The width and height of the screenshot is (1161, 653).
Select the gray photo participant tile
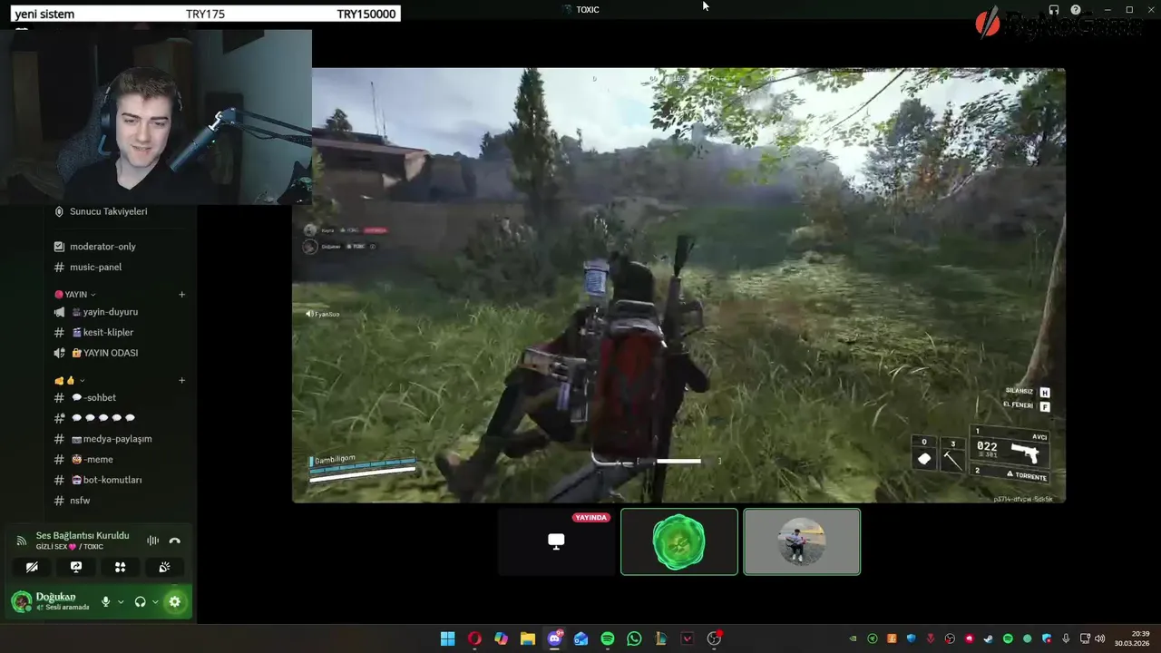click(802, 541)
